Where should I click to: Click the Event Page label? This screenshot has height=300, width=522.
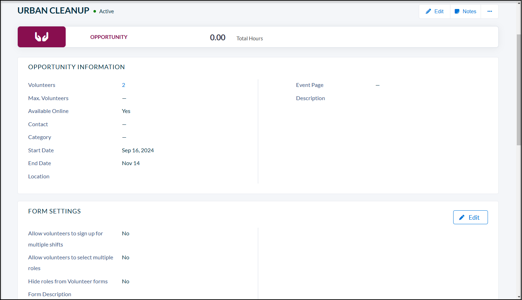[x=310, y=85]
